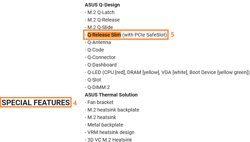Click the Metal backplate entry

click(104, 125)
